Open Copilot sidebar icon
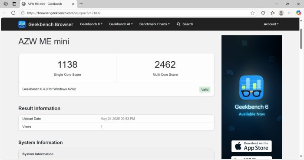The image size is (304, 160). click(x=299, y=13)
